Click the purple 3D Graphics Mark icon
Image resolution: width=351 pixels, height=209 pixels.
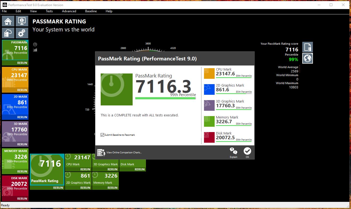coord(209,105)
